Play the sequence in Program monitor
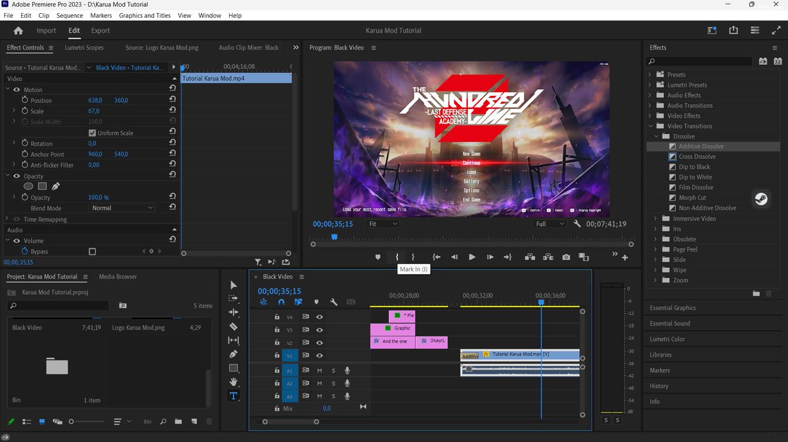 471,257
